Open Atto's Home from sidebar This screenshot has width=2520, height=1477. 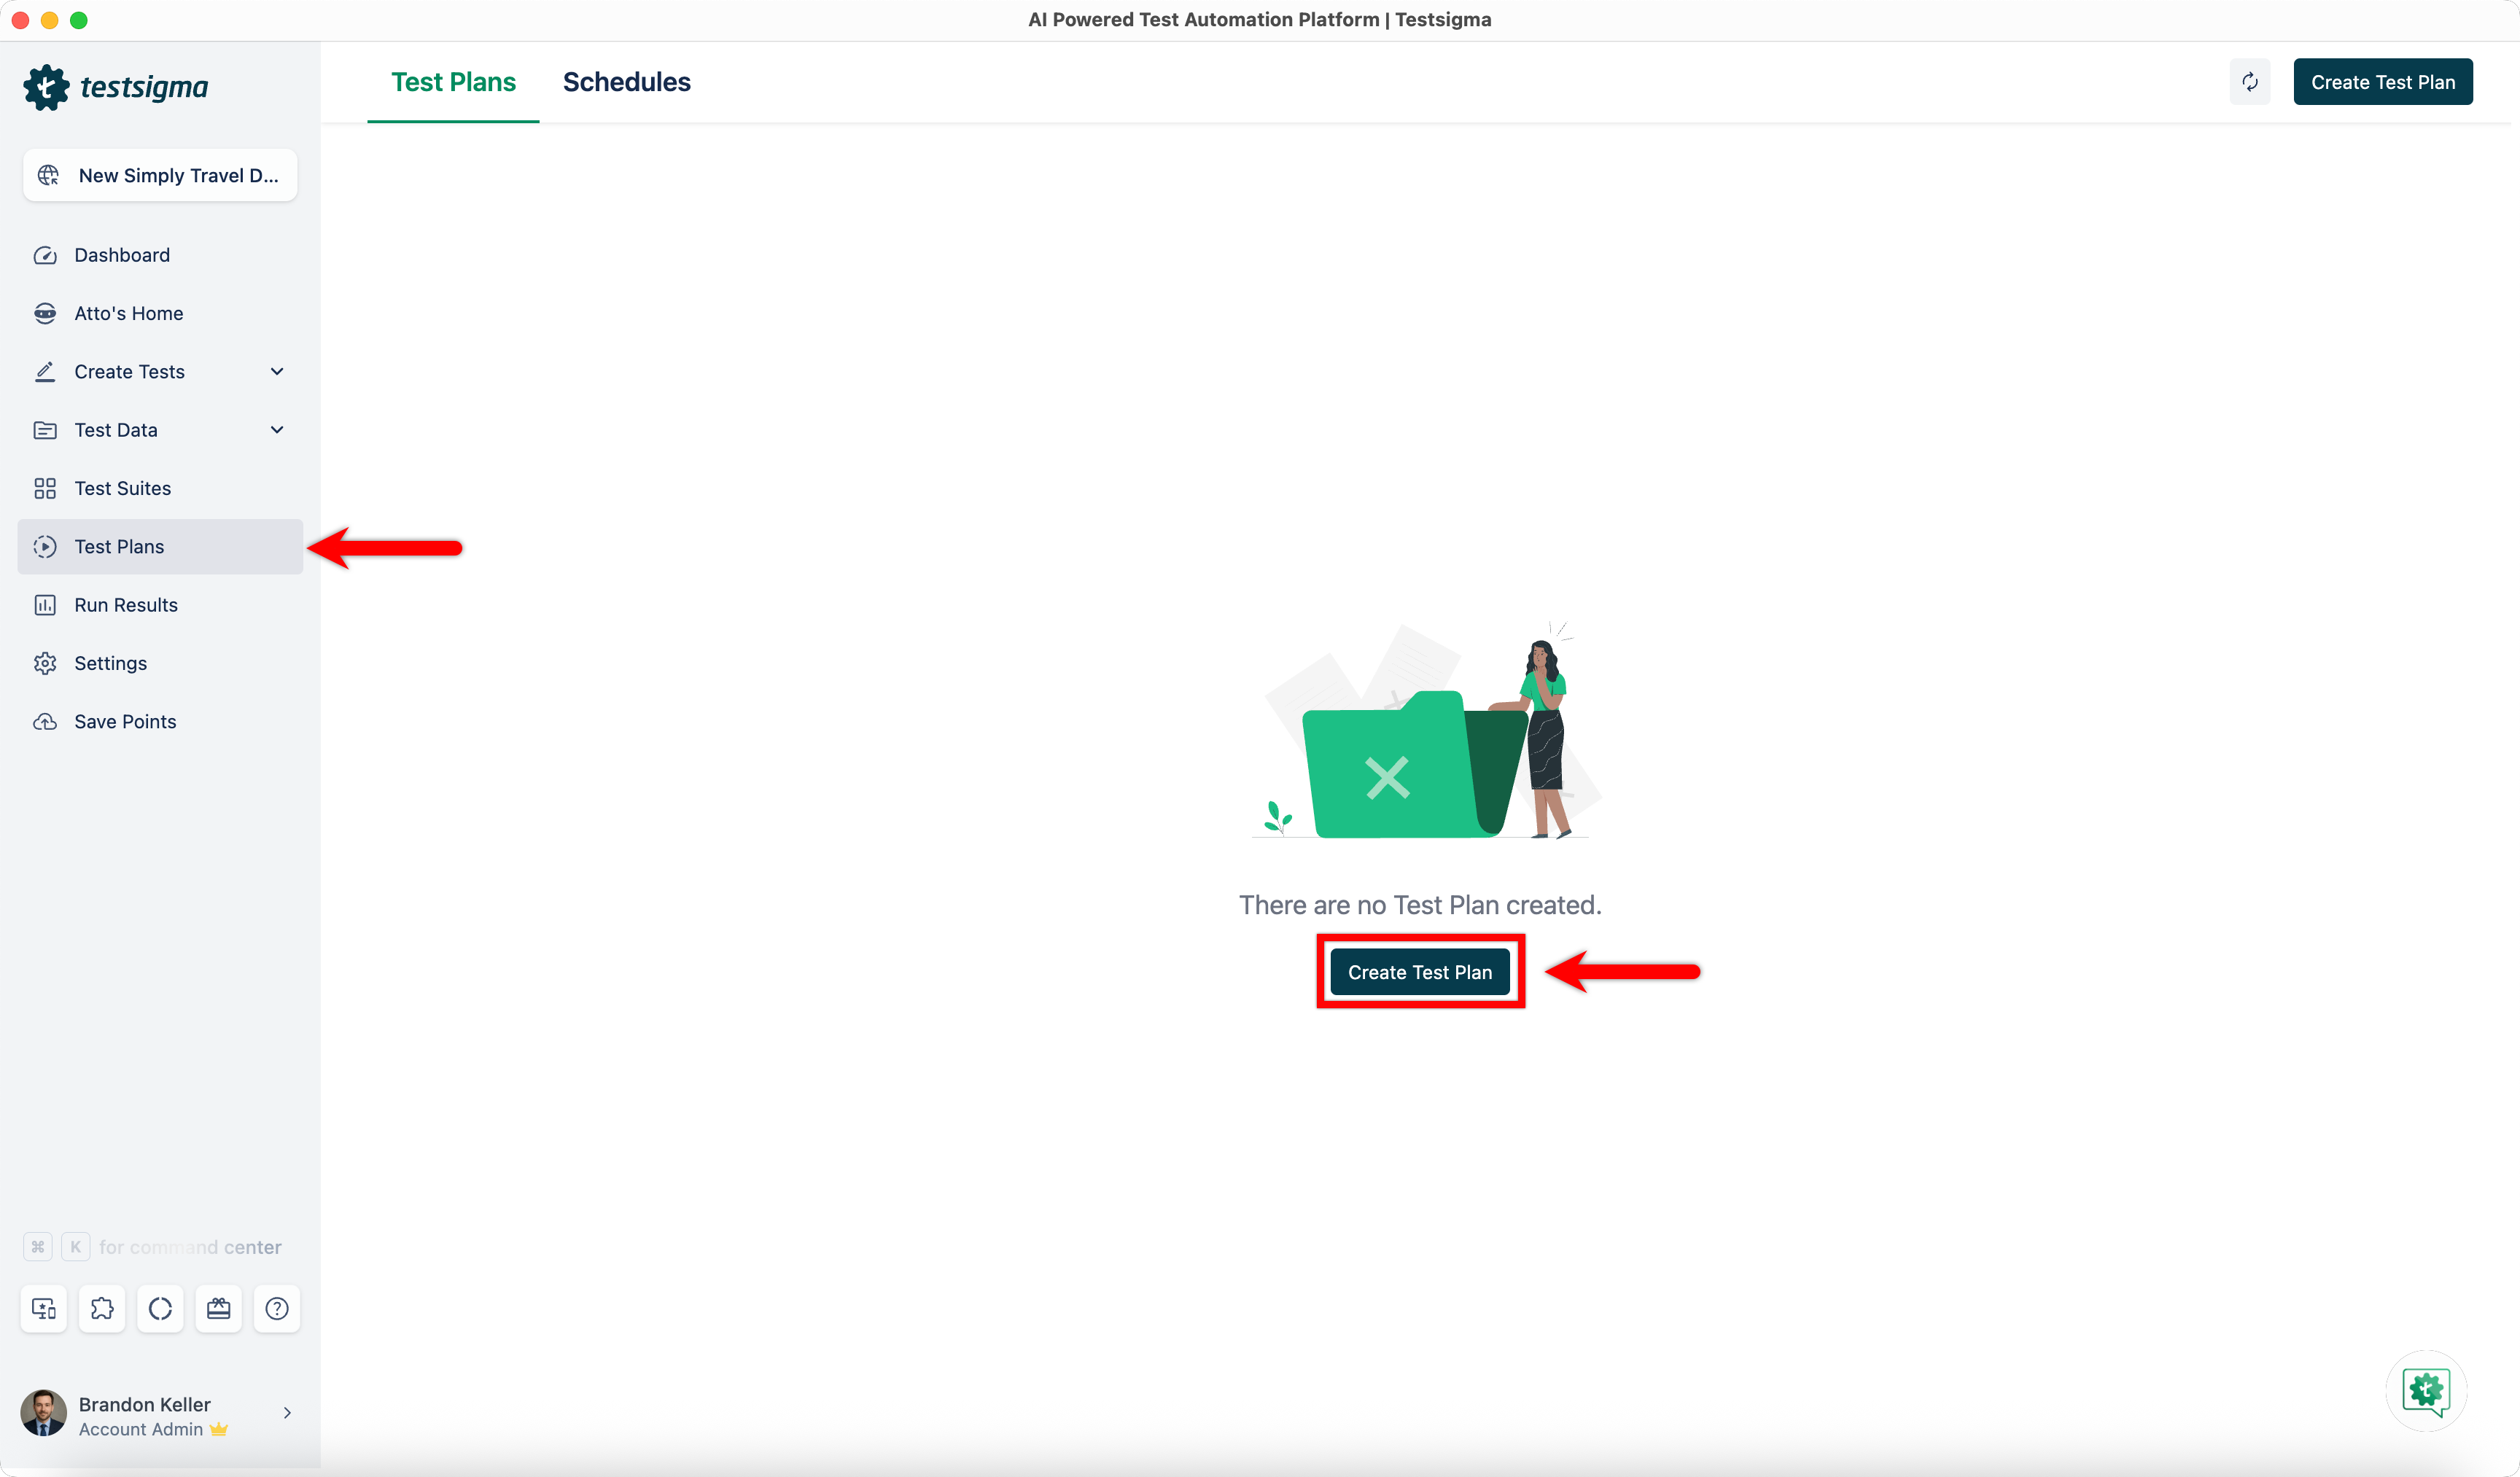(128, 313)
